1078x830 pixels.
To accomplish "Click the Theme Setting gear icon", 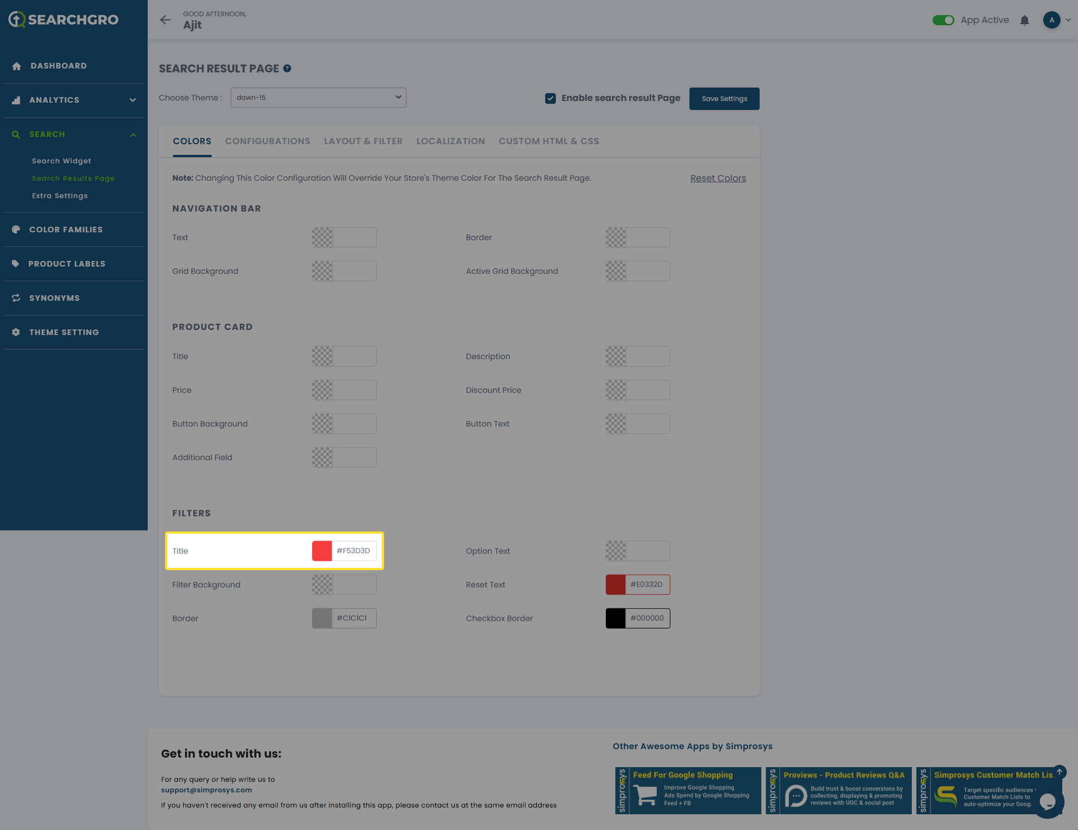I will tap(16, 332).
